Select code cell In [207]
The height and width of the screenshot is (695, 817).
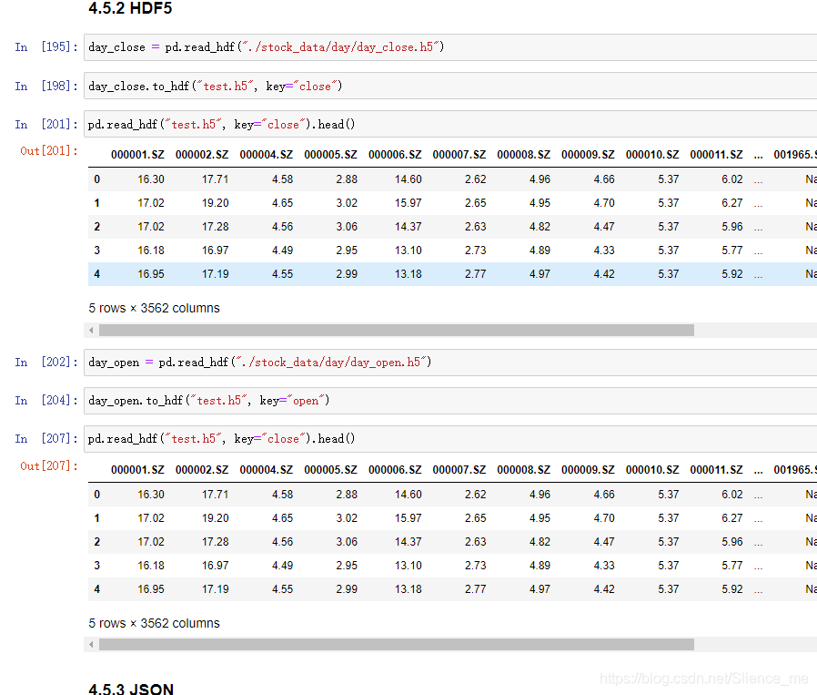click(x=450, y=439)
